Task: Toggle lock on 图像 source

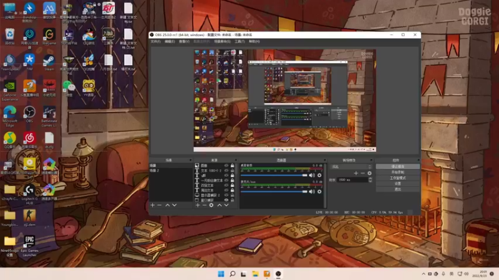Action: point(232,166)
